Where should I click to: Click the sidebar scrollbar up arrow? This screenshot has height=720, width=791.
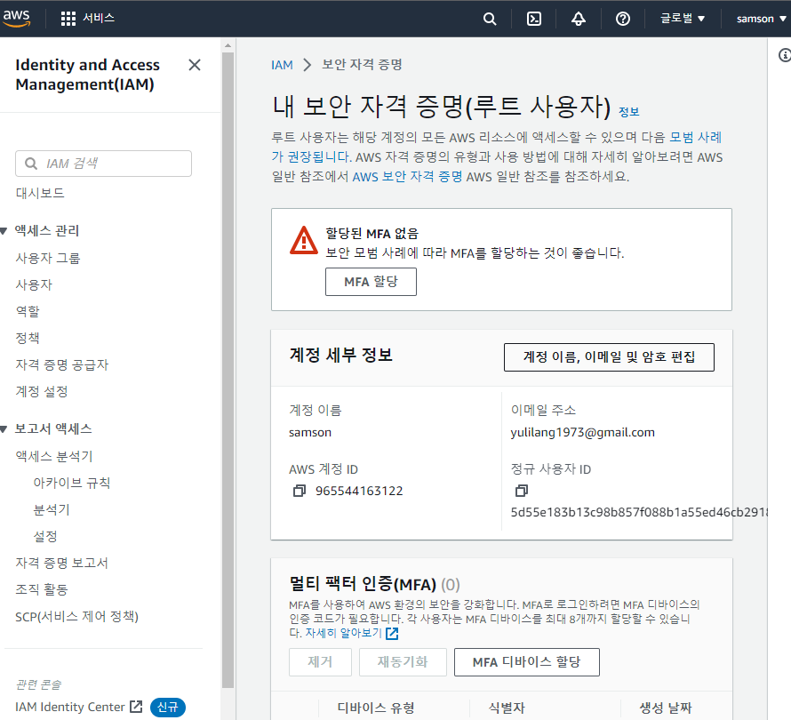pyautogui.click(x=228, y=45)
